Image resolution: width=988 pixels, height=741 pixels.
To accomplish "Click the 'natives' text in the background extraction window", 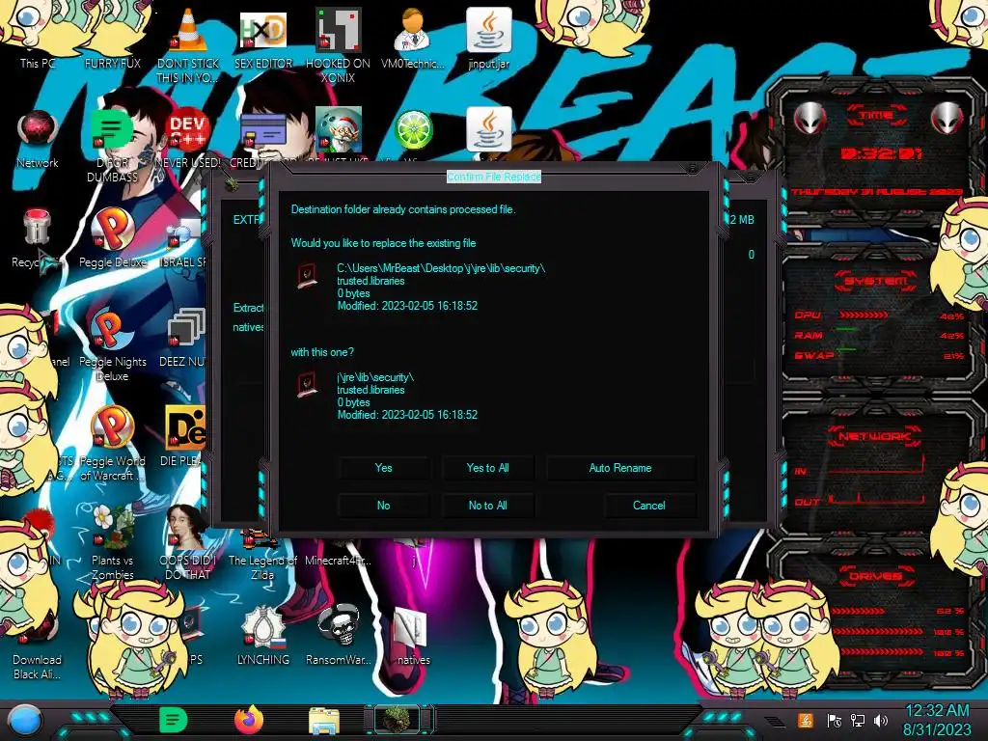I will (248, 327).
